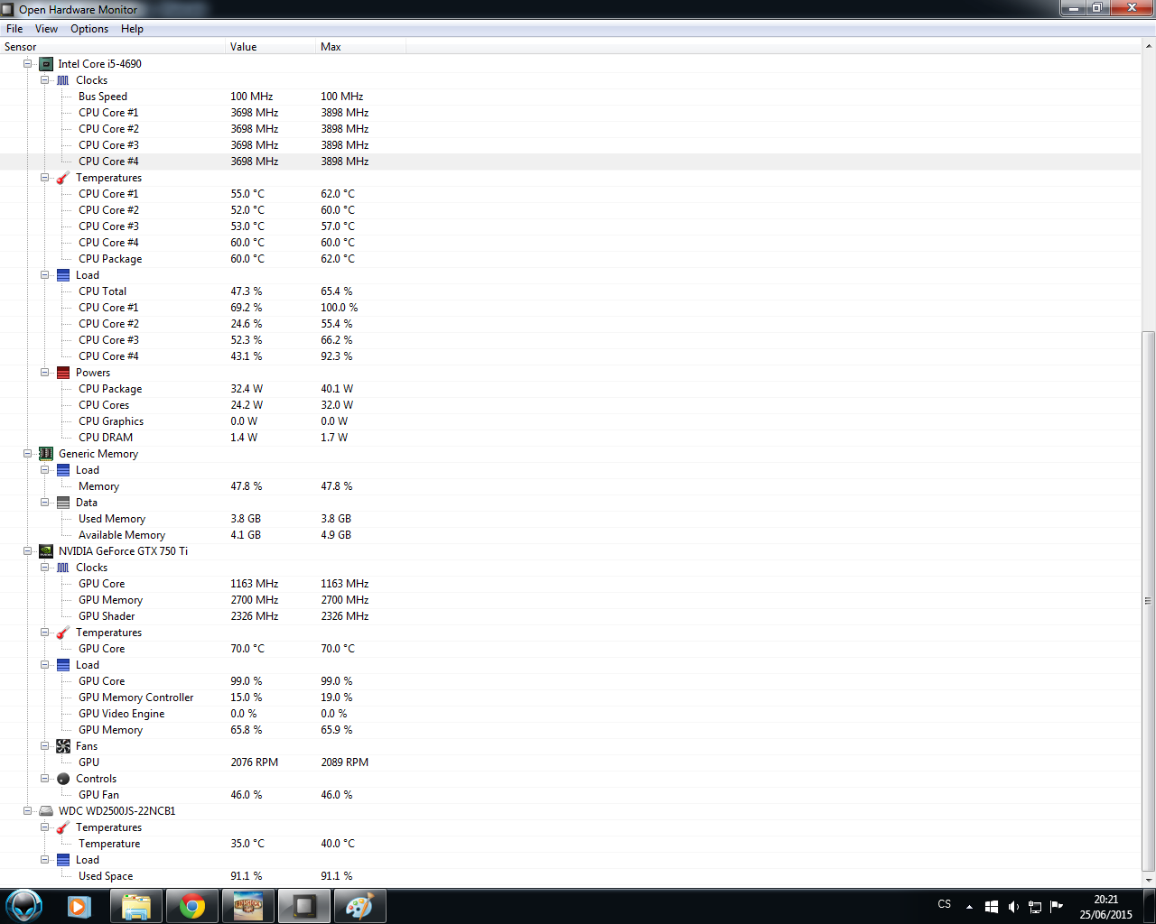Collapse the Powers group
Viewport: 1156px width, 924px height.
click(x=45, y=373)
